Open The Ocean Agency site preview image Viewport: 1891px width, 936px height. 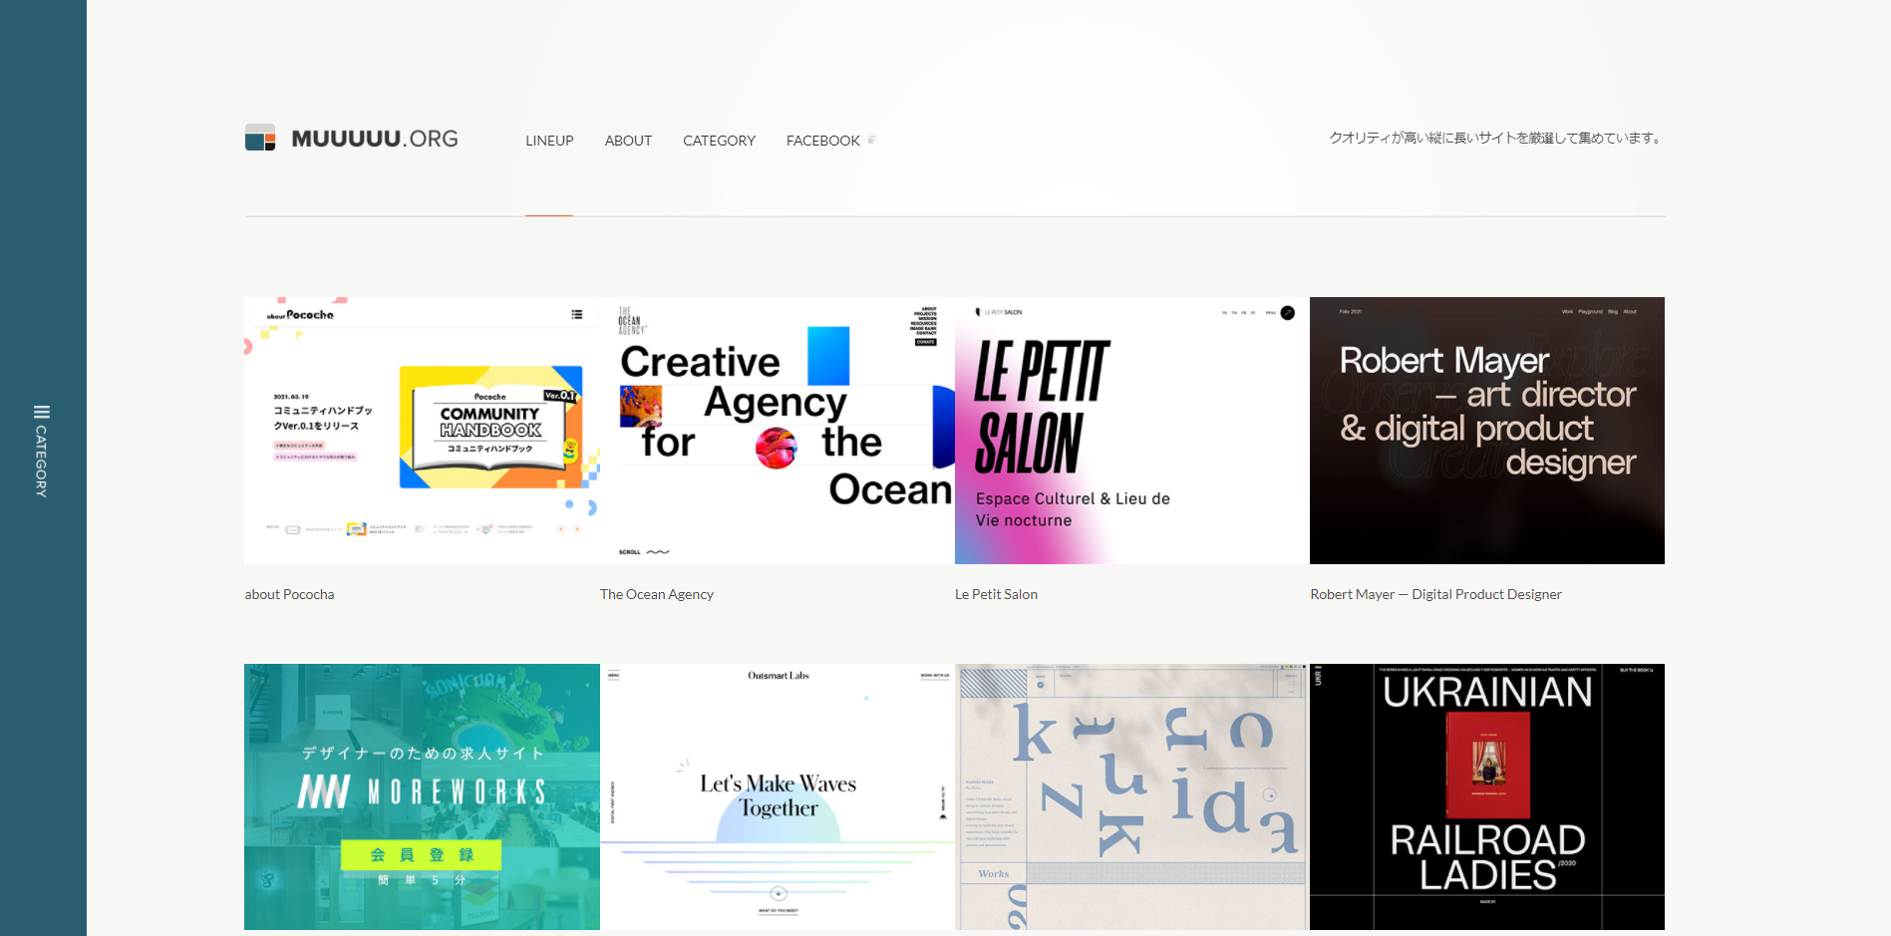778,431
